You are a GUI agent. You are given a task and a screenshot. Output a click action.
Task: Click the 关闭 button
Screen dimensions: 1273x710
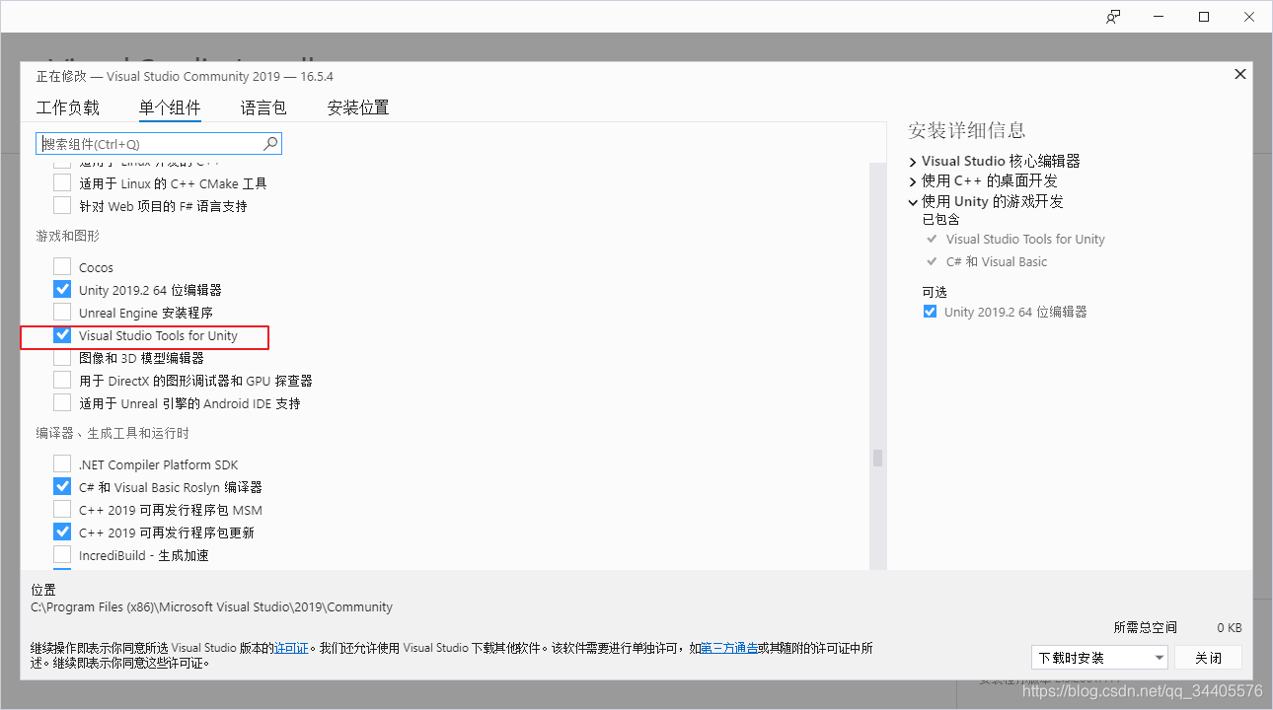click(x=1208, y=658)
